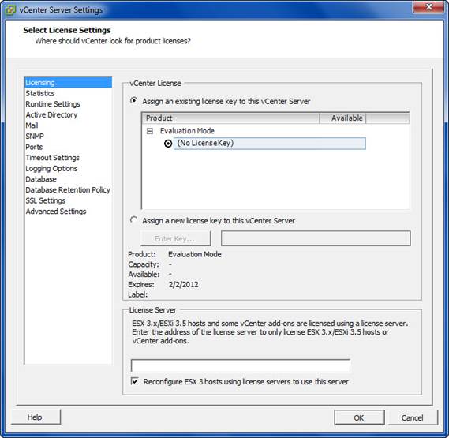
Task: Close the vCenter Server Settings dialog
Action: (x=428, y=6)
